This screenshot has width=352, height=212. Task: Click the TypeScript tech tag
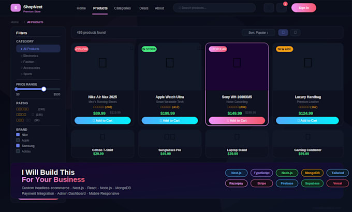click(x=261, y=173)
